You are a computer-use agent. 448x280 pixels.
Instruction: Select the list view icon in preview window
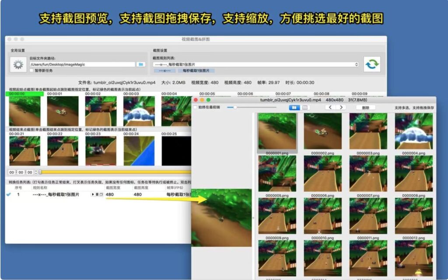pos(305,107)
